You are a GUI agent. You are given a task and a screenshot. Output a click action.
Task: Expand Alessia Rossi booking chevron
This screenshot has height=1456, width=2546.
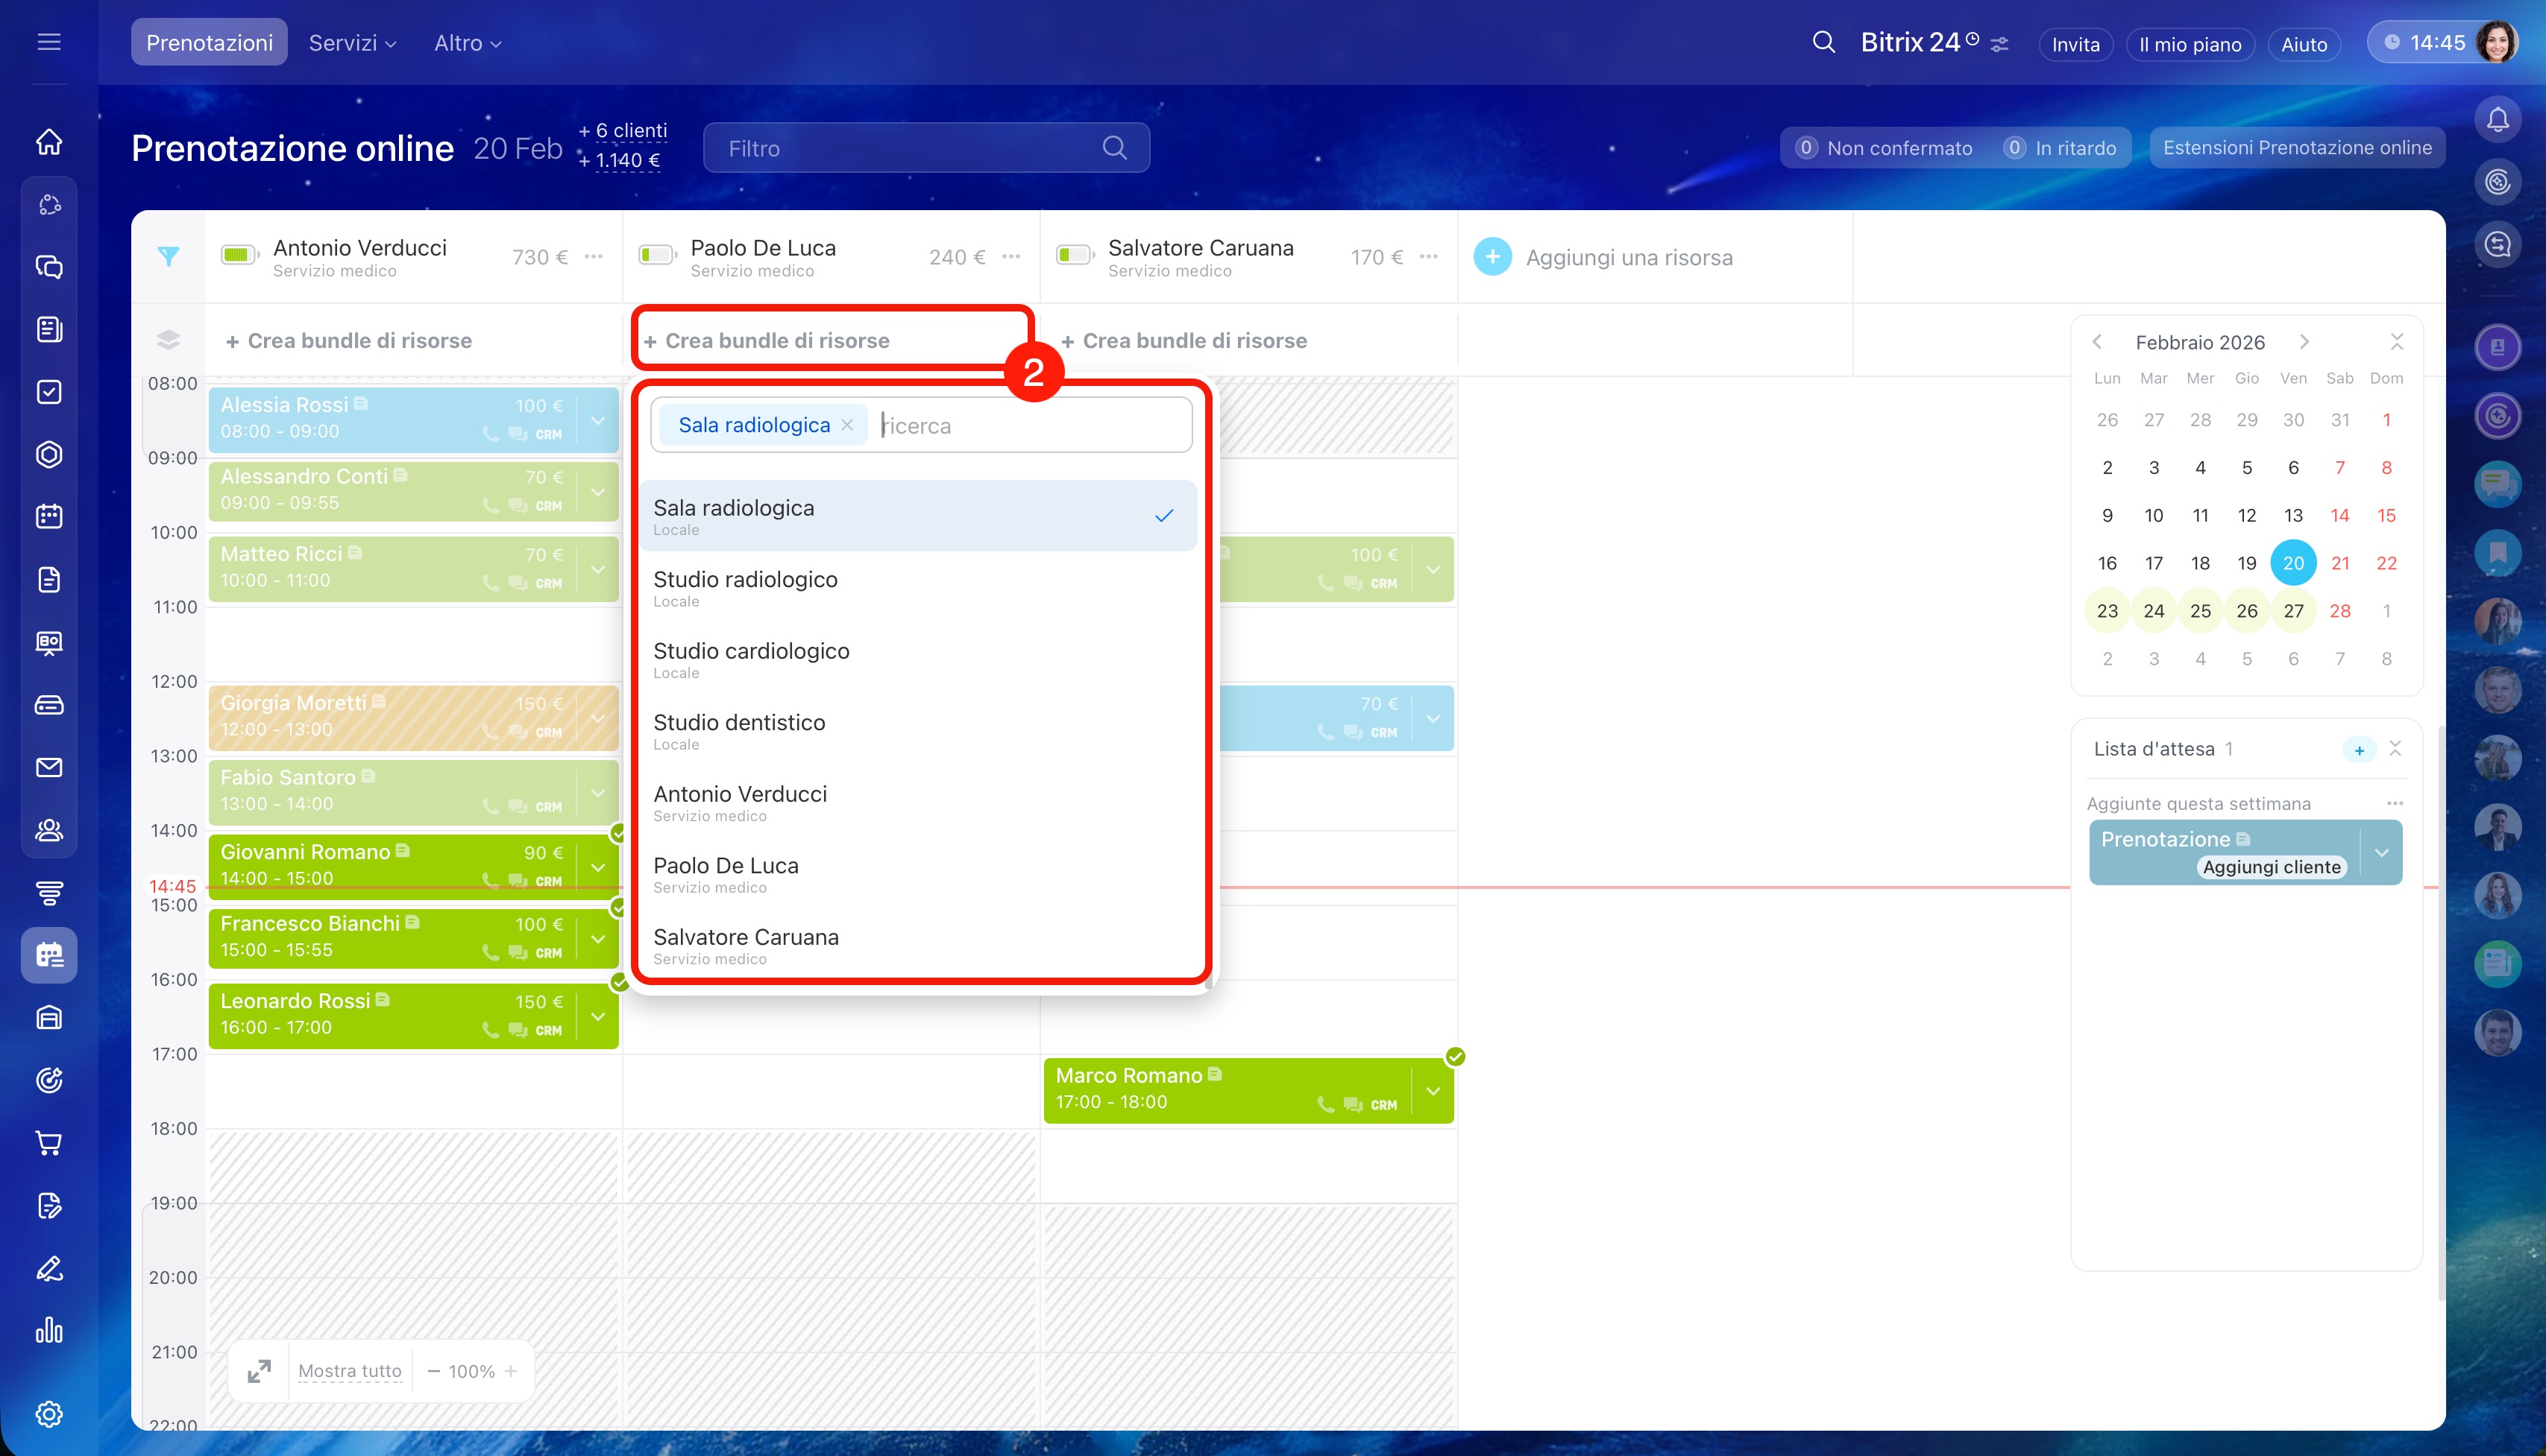(x=599, y=420)
